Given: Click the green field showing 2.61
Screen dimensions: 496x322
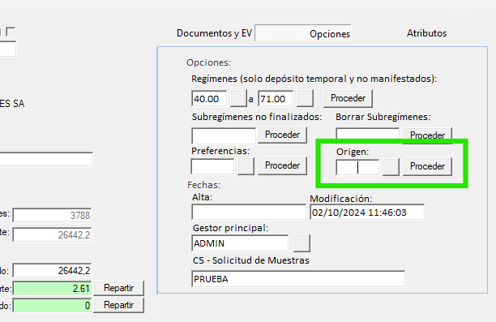Looking at the screenshot, I should pyautogui.click(x=52, y=289).
